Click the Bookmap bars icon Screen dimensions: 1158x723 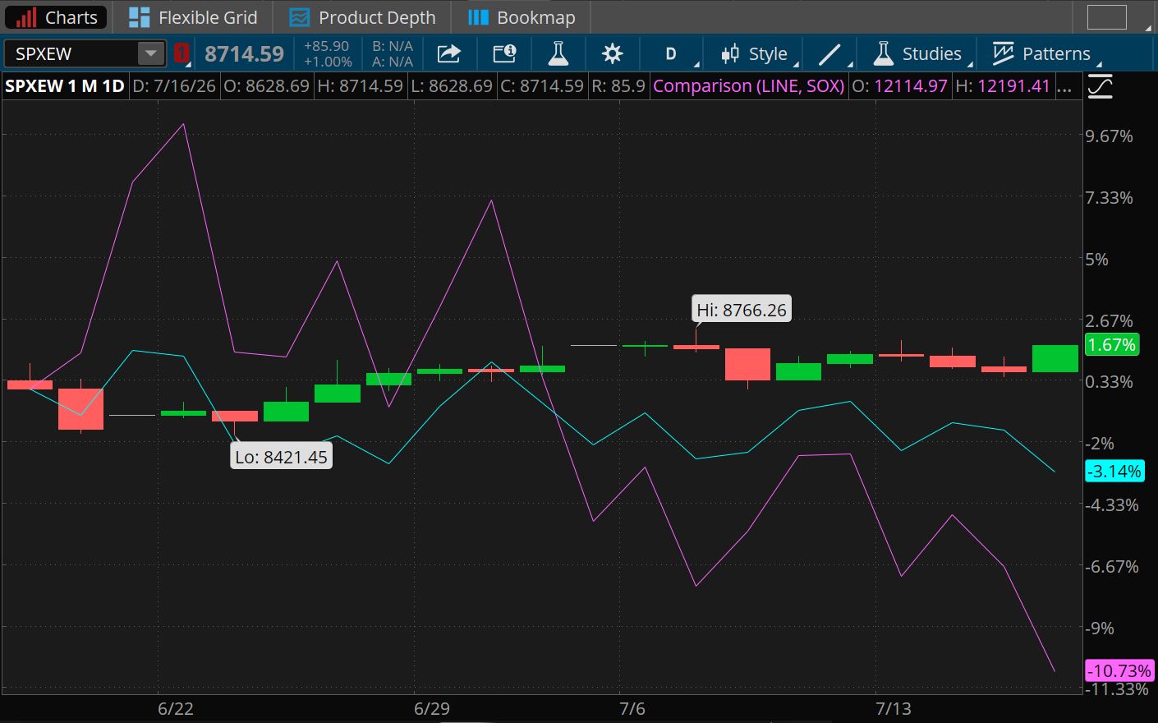click(x=478, y=17)
